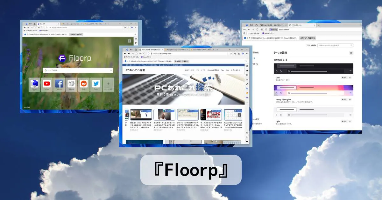Open the Tips navigation menu item
Image resolution: width=382 pixels, height=200 pixels.
(x=223, y=70)
